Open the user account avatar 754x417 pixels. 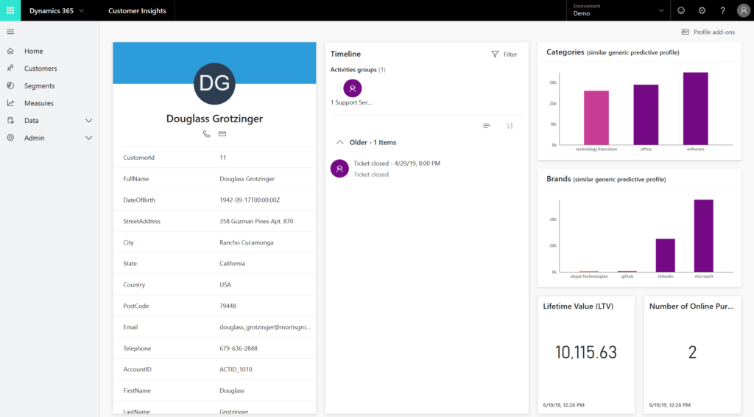744,10
